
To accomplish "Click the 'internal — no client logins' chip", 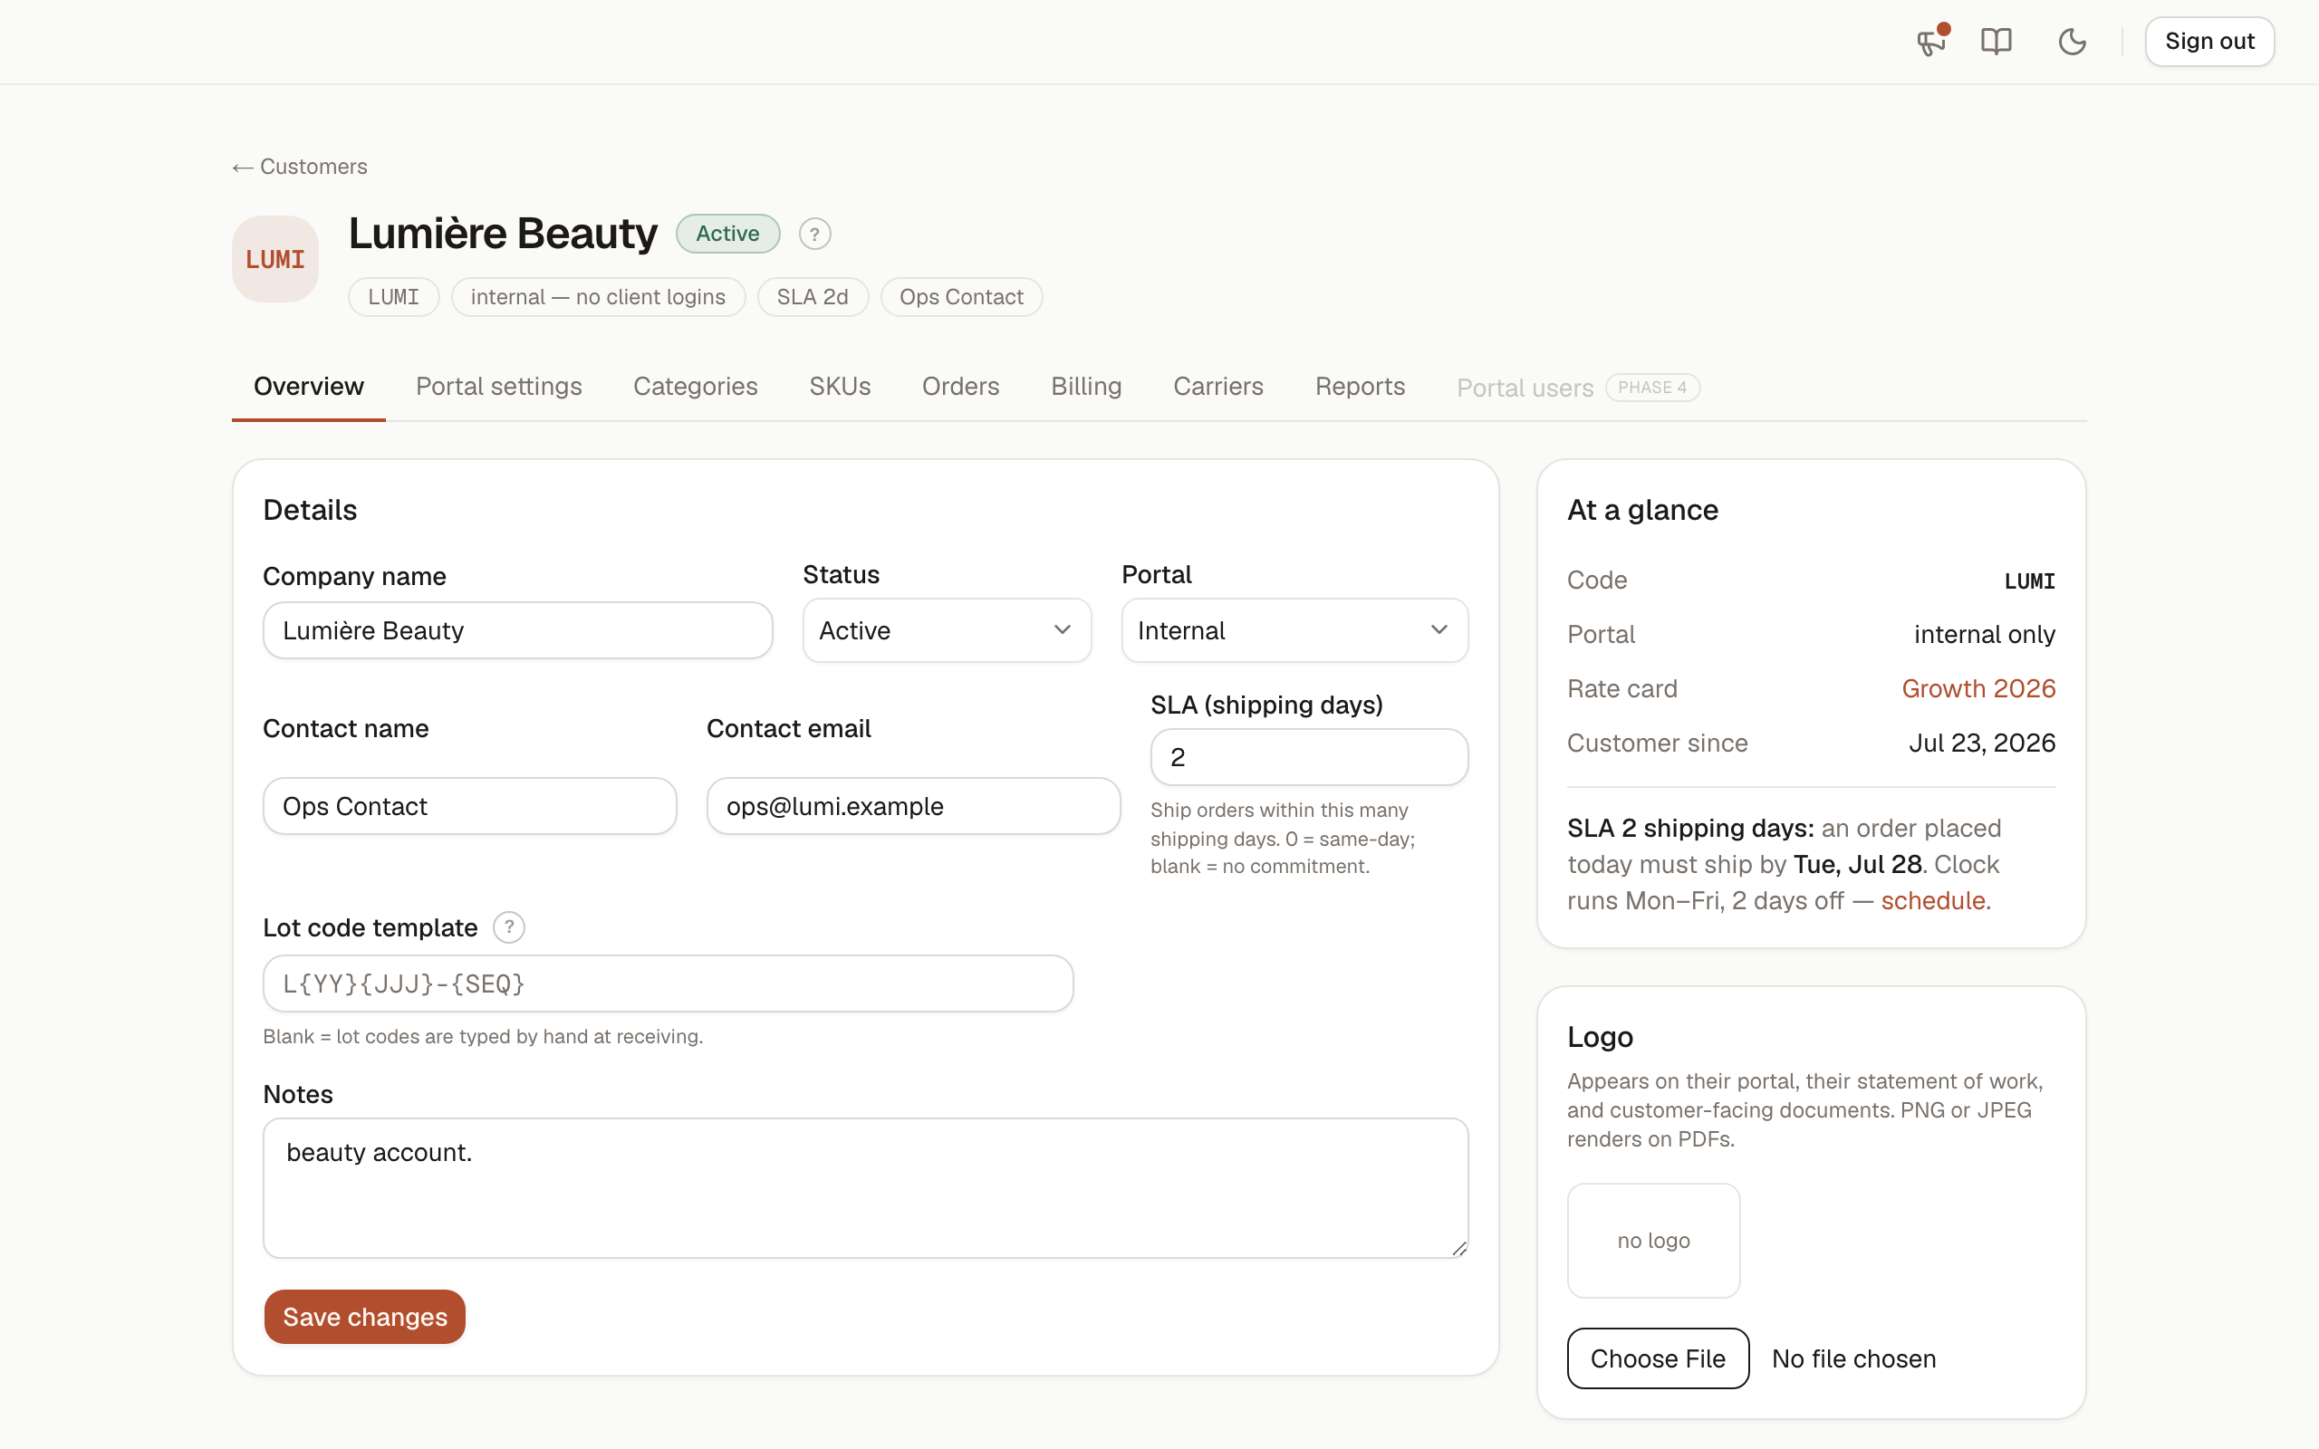I will click(598, 297).
